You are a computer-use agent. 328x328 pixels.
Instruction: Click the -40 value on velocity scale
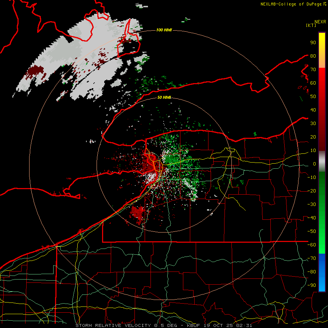click(x=312, y=218)
